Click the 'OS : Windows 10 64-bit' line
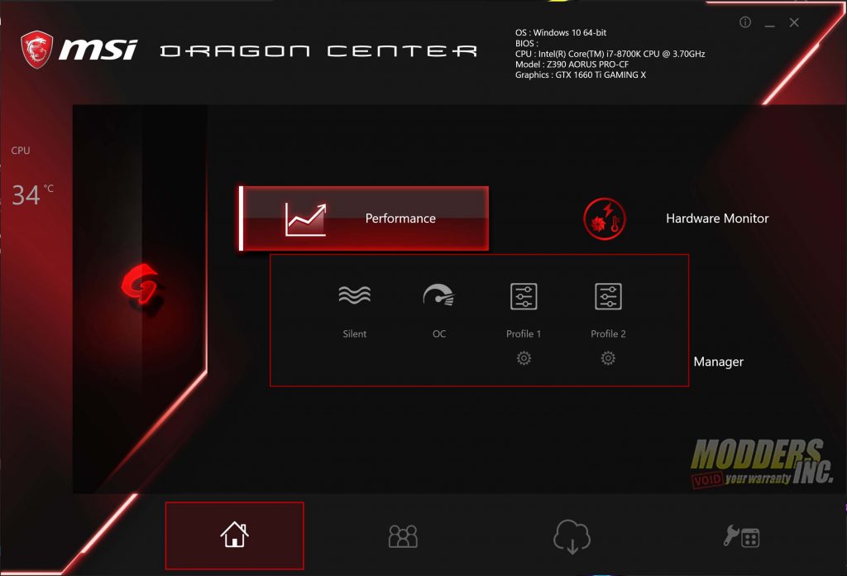Screen dimensions: 847x576 560,32
